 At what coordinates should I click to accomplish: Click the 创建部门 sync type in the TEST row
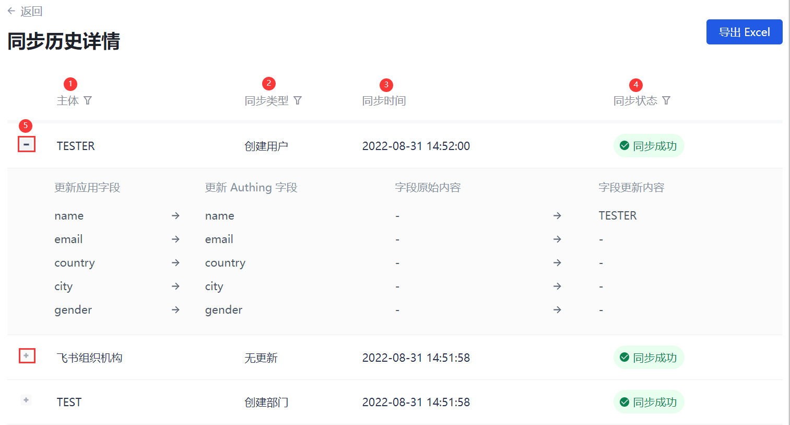coord(266,402)
